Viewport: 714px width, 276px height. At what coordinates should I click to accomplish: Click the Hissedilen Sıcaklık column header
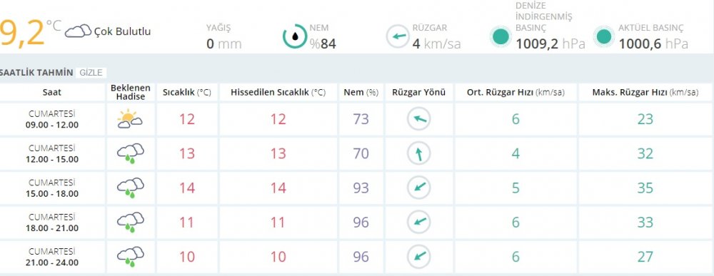click(278, 92)
